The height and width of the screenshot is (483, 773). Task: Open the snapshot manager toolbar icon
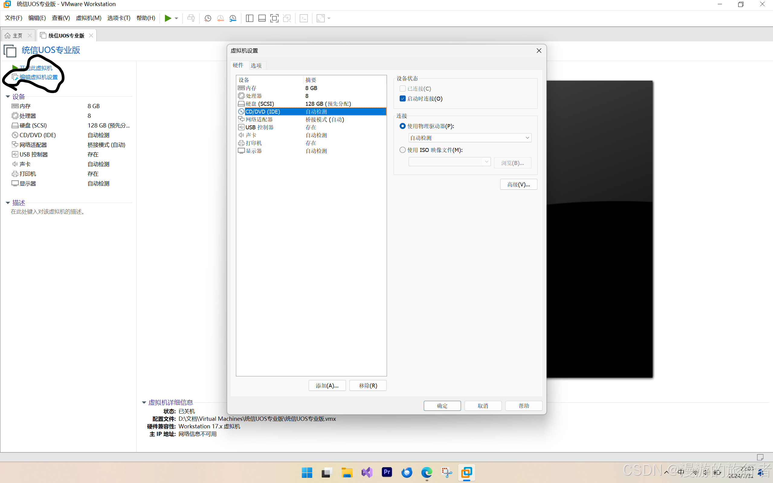(233, 18)
